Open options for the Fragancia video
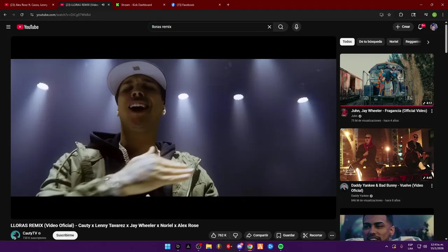Viewport: 448px width, 252px height. click(x=432, y=111)
